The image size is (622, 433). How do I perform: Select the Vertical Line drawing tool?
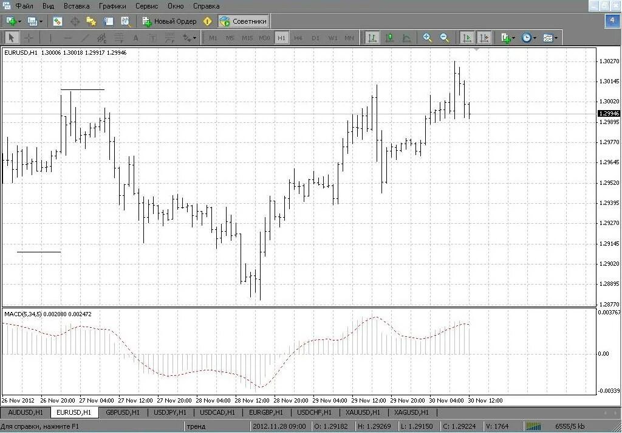point(50,38)
